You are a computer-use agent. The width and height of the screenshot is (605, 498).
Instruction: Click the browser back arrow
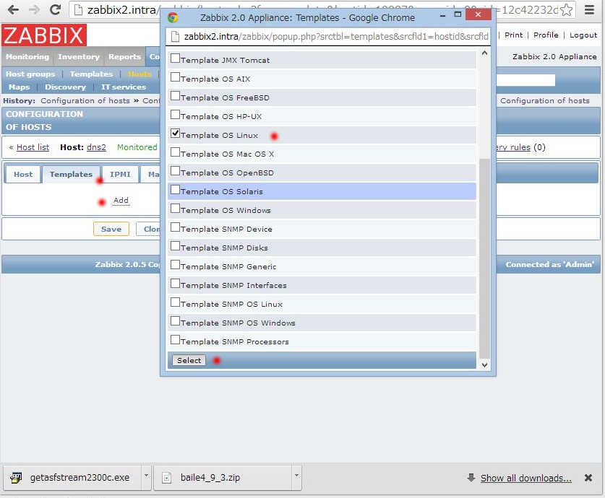pyautogui.click(x=13, y=9)
